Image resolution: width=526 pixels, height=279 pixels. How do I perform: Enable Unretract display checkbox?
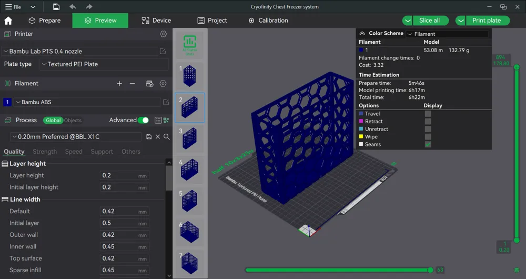[428, 129]
